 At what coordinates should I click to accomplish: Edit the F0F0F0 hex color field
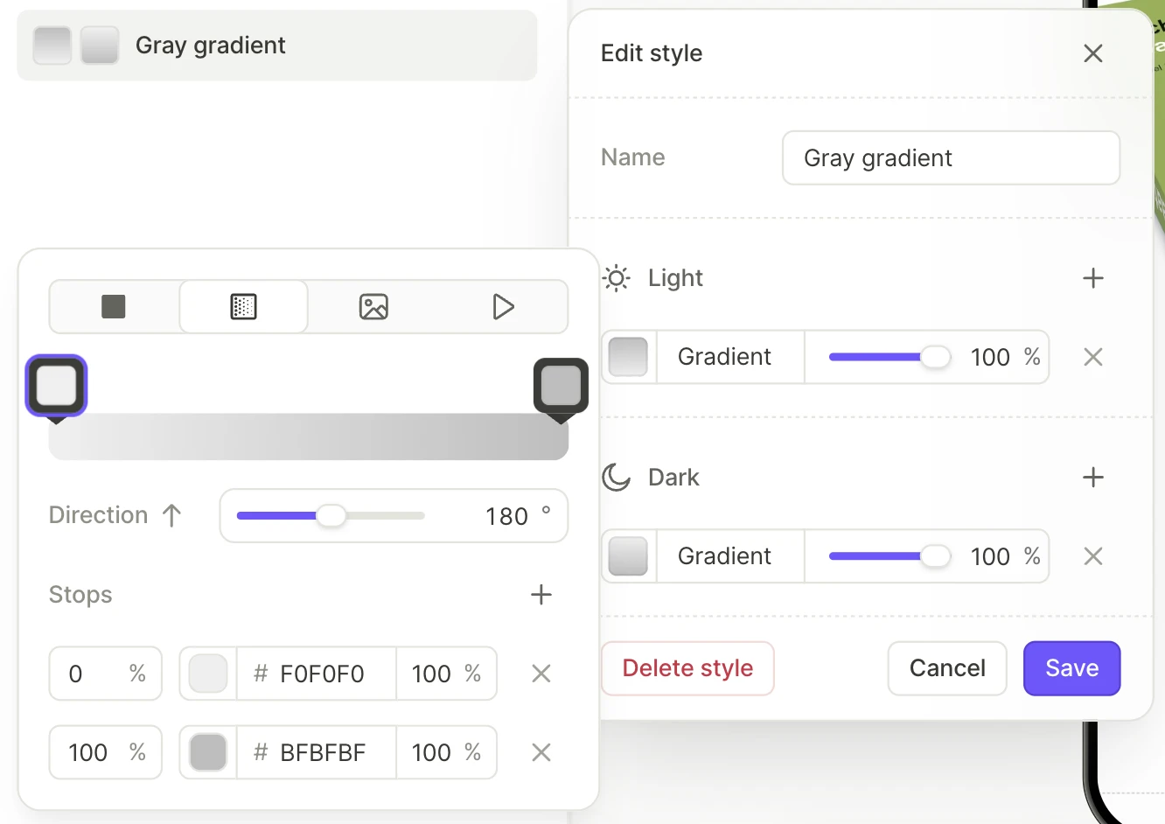[x=317, y=674]
